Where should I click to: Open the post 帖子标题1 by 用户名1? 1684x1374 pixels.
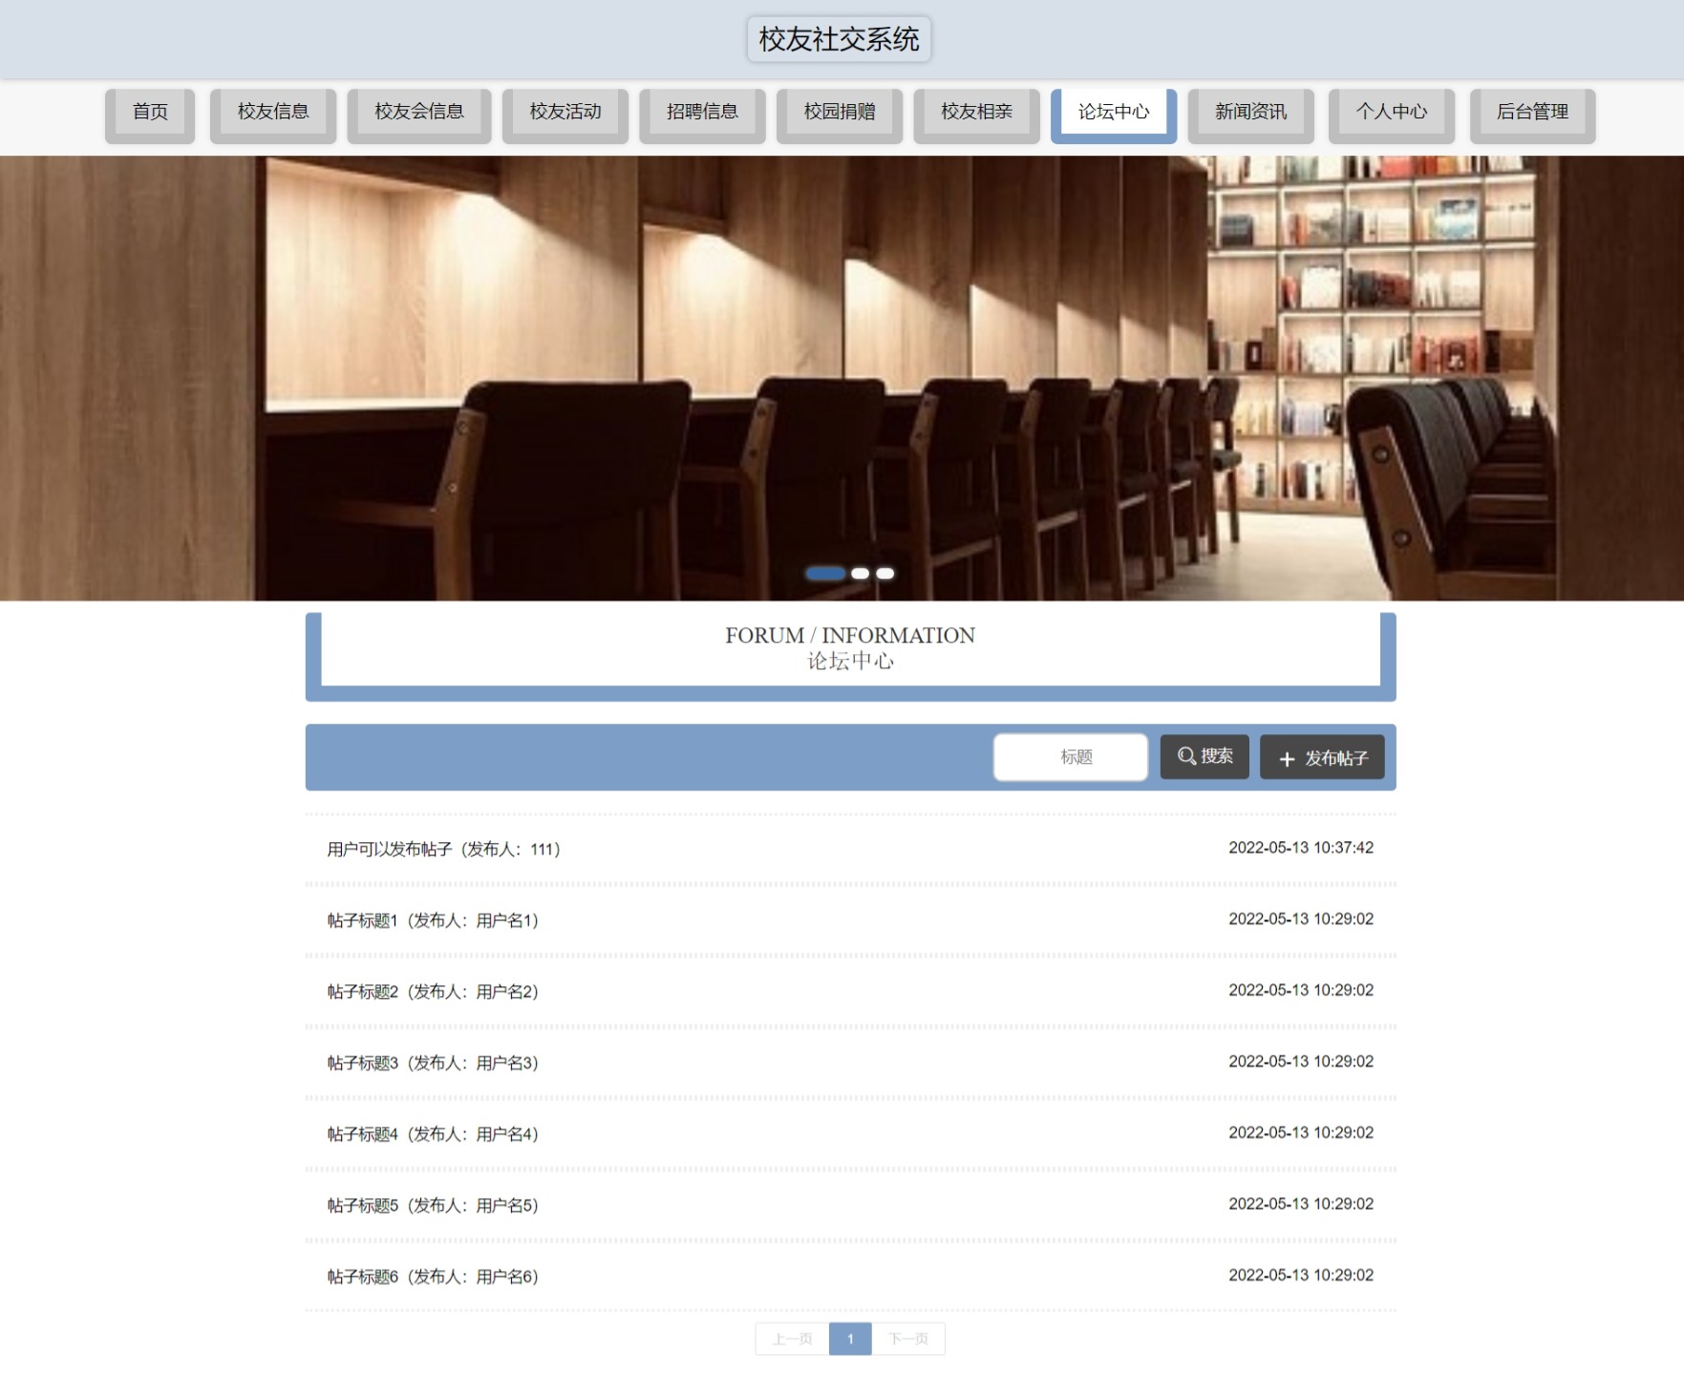coord(850,920)
